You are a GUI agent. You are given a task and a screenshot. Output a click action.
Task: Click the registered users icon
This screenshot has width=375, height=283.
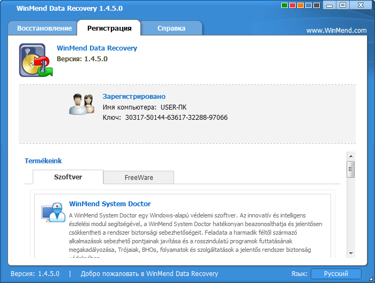(x=82, y=104)
